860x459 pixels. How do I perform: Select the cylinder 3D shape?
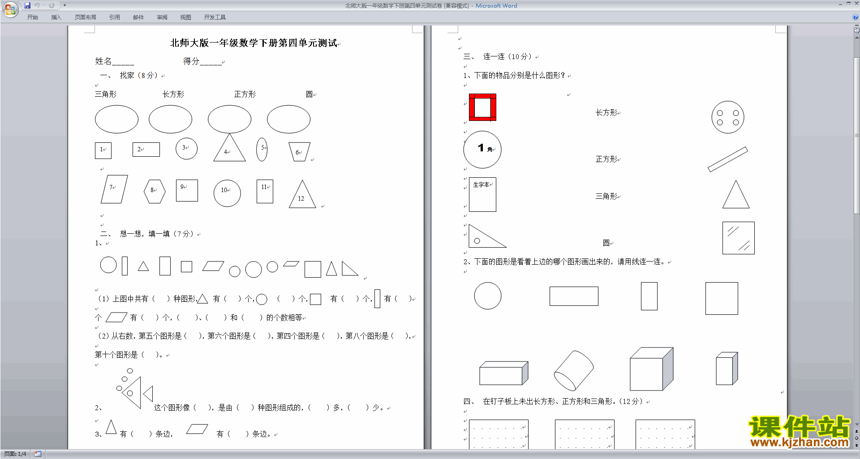point(574,370)
